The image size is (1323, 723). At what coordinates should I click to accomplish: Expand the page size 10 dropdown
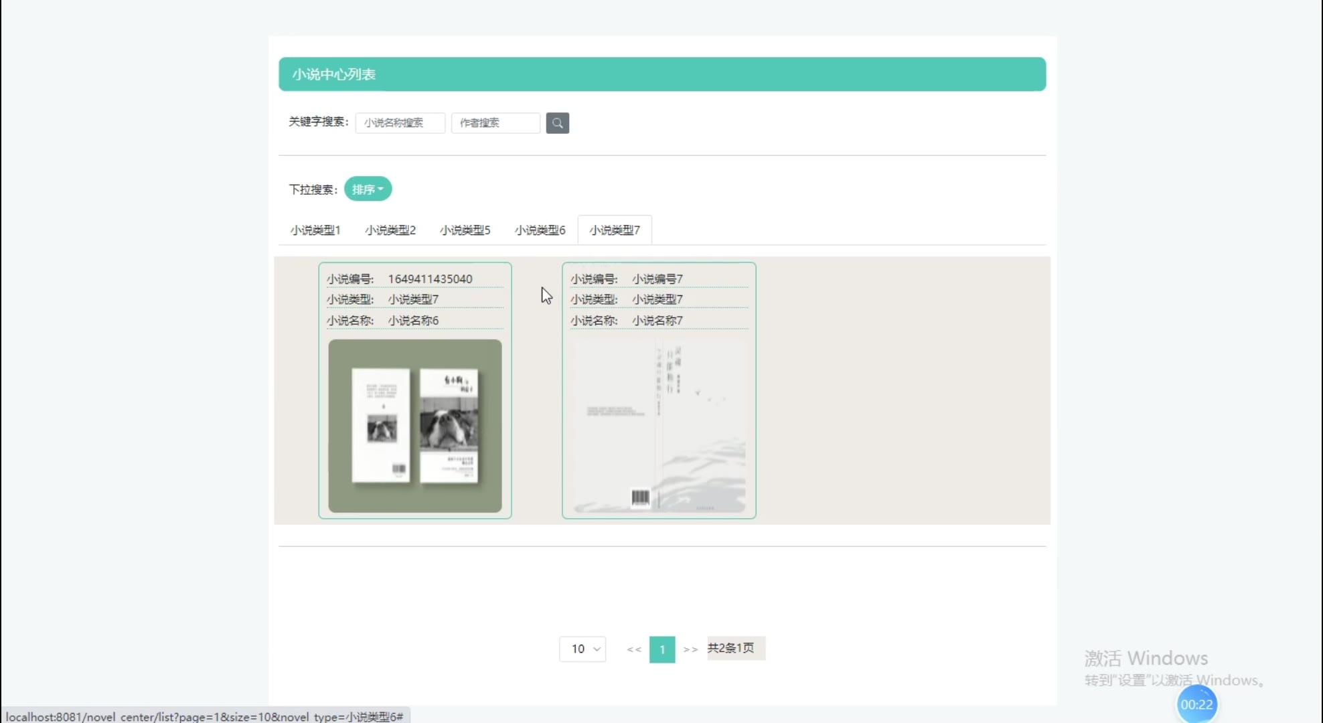582,649
